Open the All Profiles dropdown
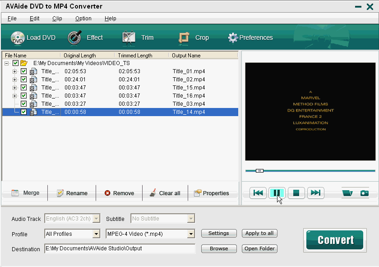This screenshot has width=379, height=267. click(x=96, y=234)
